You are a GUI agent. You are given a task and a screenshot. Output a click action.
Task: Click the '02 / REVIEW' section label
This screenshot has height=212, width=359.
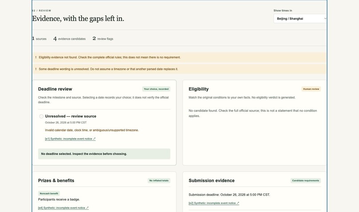tap(42, 11)
